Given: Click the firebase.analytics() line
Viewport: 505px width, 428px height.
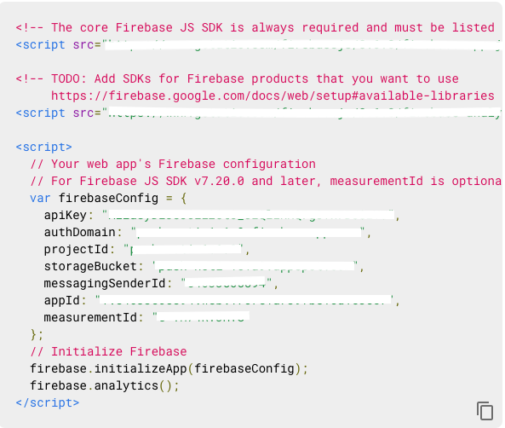Looking at the screenshot, I should tap(105, 385).
